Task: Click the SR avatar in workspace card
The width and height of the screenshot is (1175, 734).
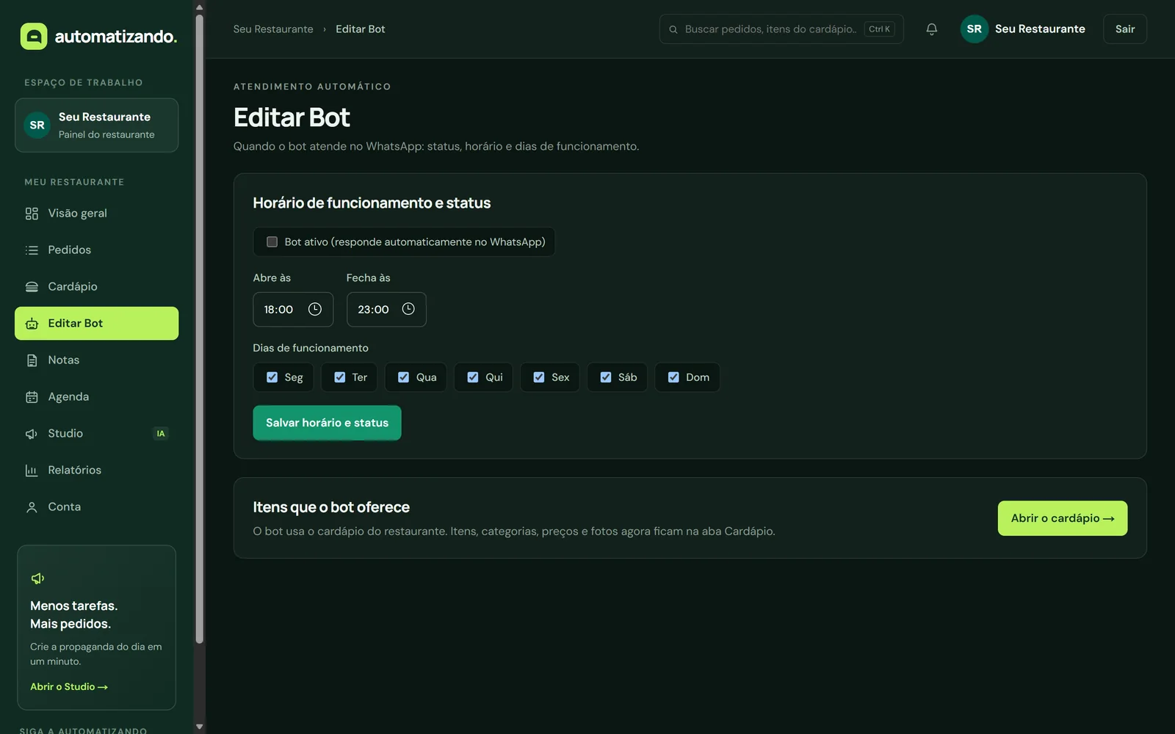Action: [37, 126]
